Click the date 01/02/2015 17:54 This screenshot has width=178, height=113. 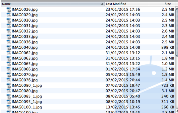pyautogui.click(x=123, y=69)
